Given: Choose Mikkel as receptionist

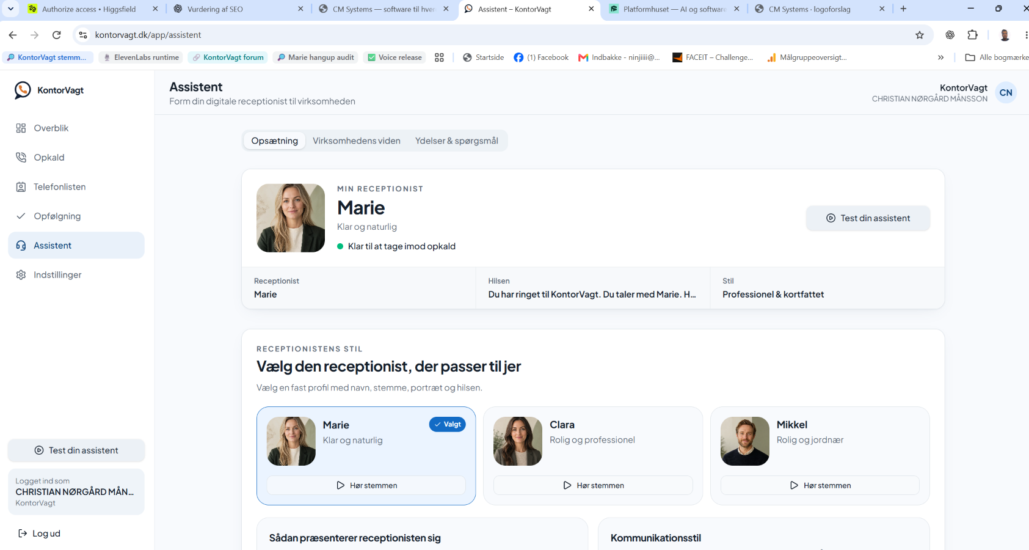Looking at the screenshot, I should (x=820, y=456).
